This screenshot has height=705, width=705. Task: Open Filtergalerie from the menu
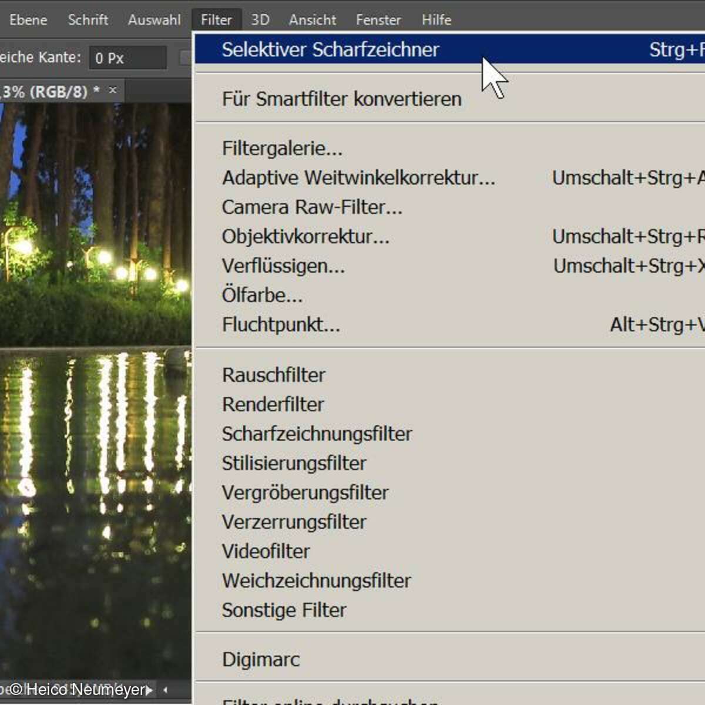coord(282,149)
